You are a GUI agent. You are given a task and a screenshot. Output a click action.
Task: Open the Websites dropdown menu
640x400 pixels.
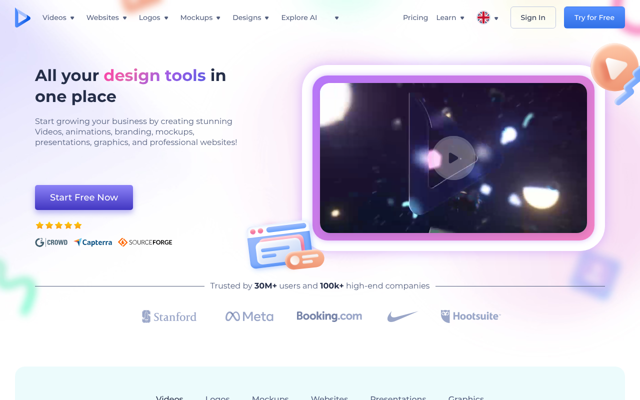[106, 17]
